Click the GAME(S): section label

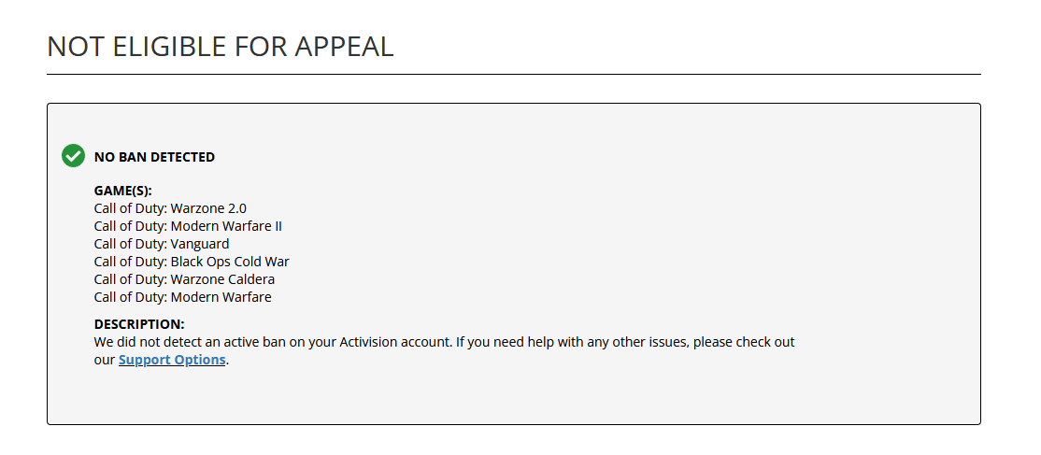coord(122,192)
